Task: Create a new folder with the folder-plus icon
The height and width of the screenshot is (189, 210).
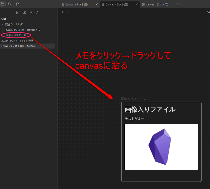Action: [x=24, y=12]
